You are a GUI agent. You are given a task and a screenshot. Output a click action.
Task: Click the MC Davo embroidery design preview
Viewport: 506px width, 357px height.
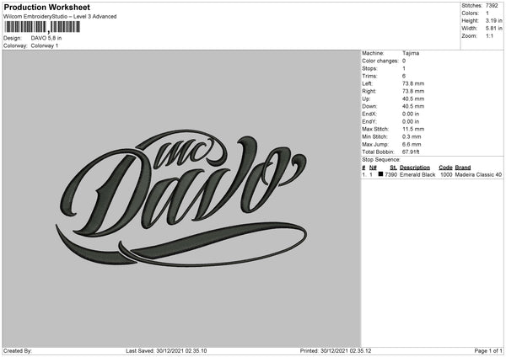(181, 198)
